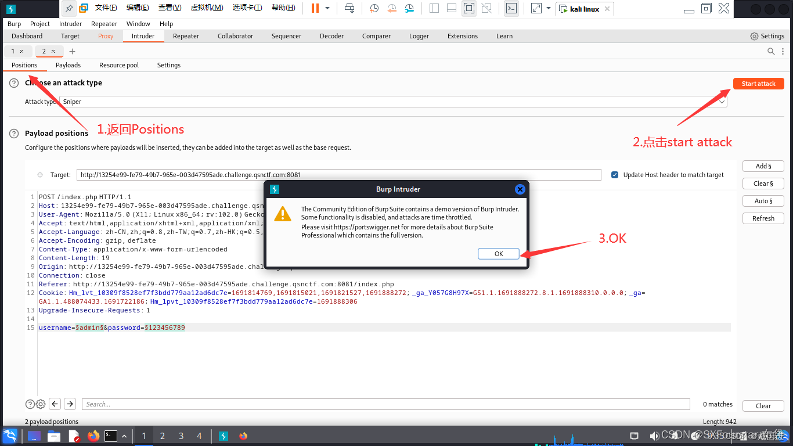Open the Repeater menu in the Burp menu bar
The height and width of the screenshot is (446, 793).
click(104, 24)
